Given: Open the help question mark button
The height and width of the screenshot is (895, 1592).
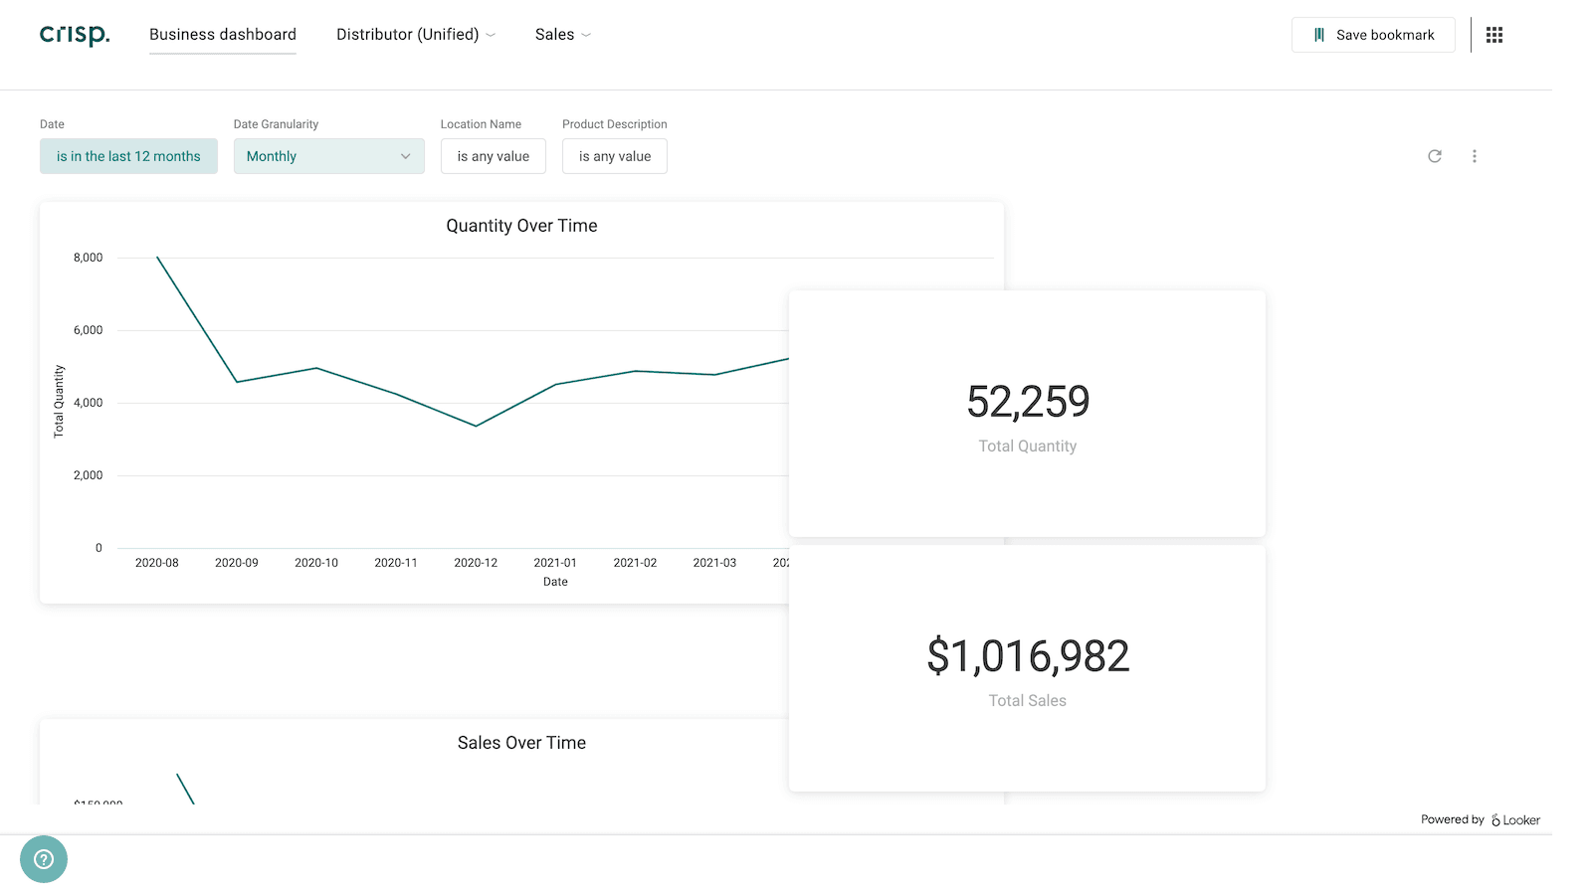Looking at the screenshot, I should click(x=44, y=858).
